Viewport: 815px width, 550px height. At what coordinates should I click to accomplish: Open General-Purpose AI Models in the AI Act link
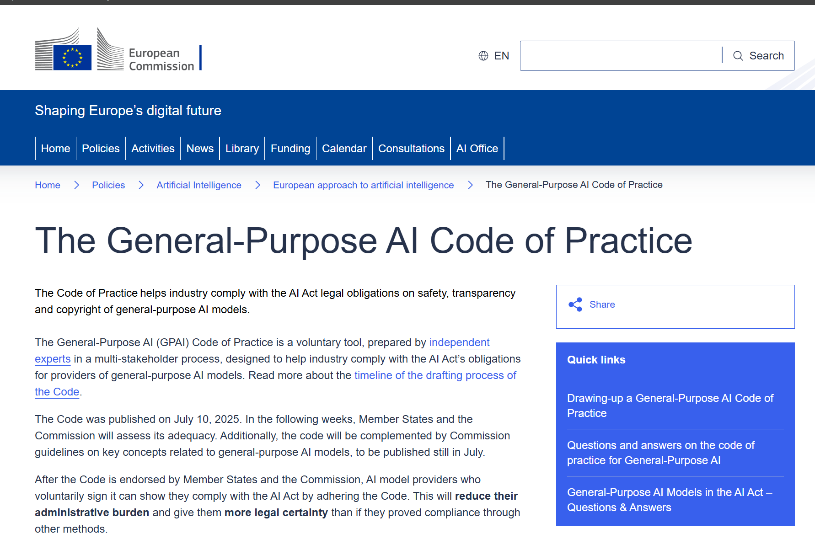670,500
